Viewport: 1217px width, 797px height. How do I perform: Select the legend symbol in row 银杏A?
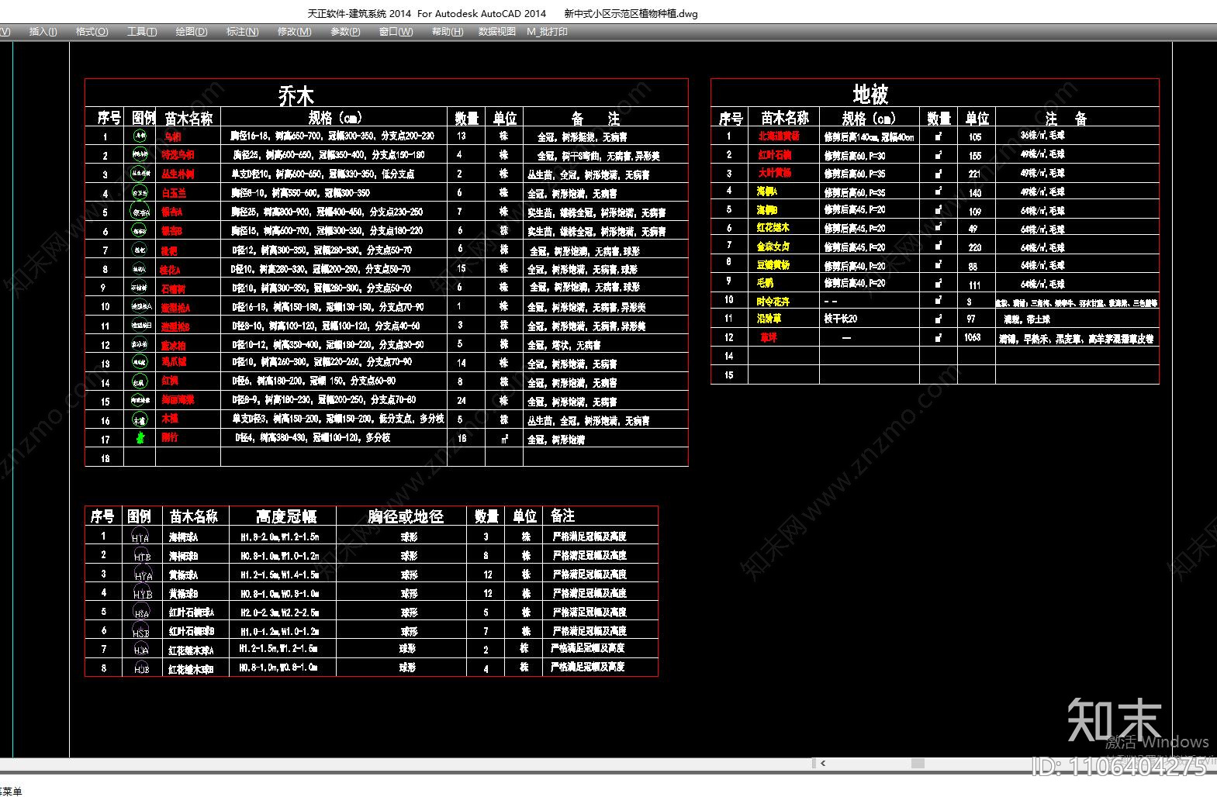click(140, 211)
